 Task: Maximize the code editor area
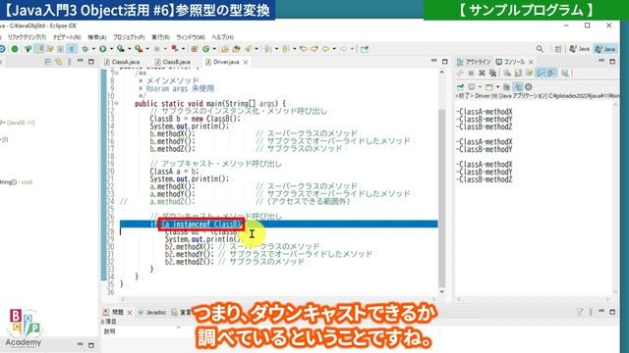click(x=444, y=61)
